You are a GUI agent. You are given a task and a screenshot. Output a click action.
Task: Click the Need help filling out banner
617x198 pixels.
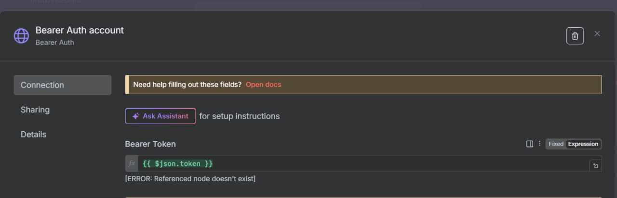point(363,85)
